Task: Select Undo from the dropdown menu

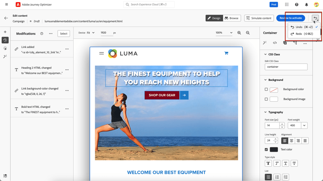Action: pyautogui.click(x=304, y=27)
